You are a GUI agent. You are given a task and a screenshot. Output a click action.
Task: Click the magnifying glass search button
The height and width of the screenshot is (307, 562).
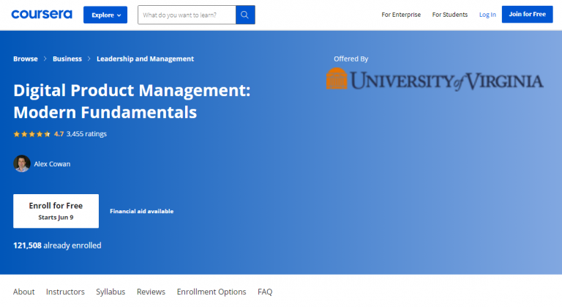coord(246,15)
